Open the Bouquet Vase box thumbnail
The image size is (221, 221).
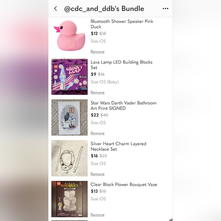pos(69,199)
